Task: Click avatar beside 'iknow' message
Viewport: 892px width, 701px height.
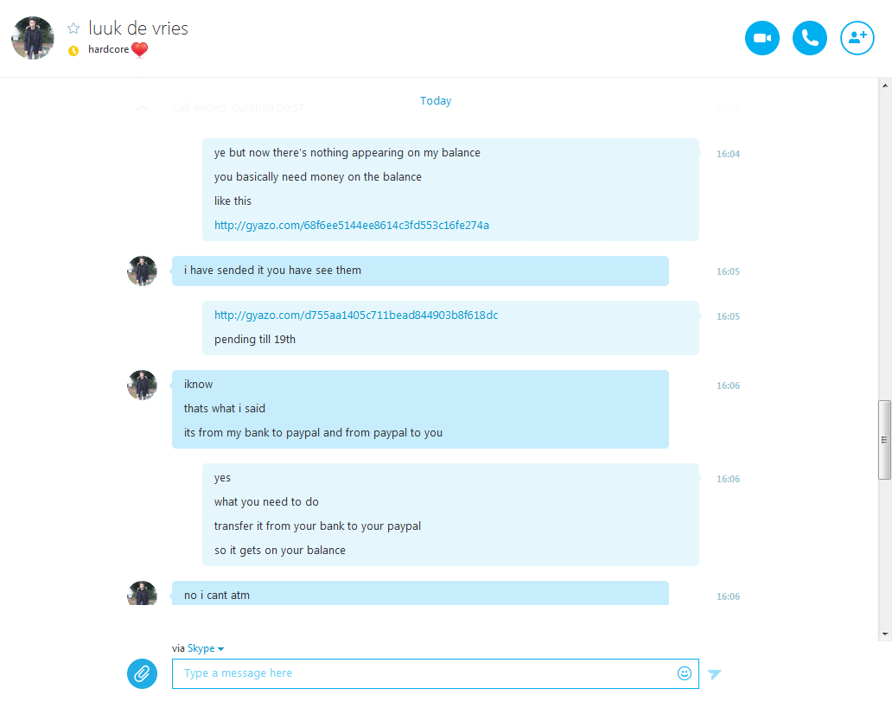Action: point(142,386)
